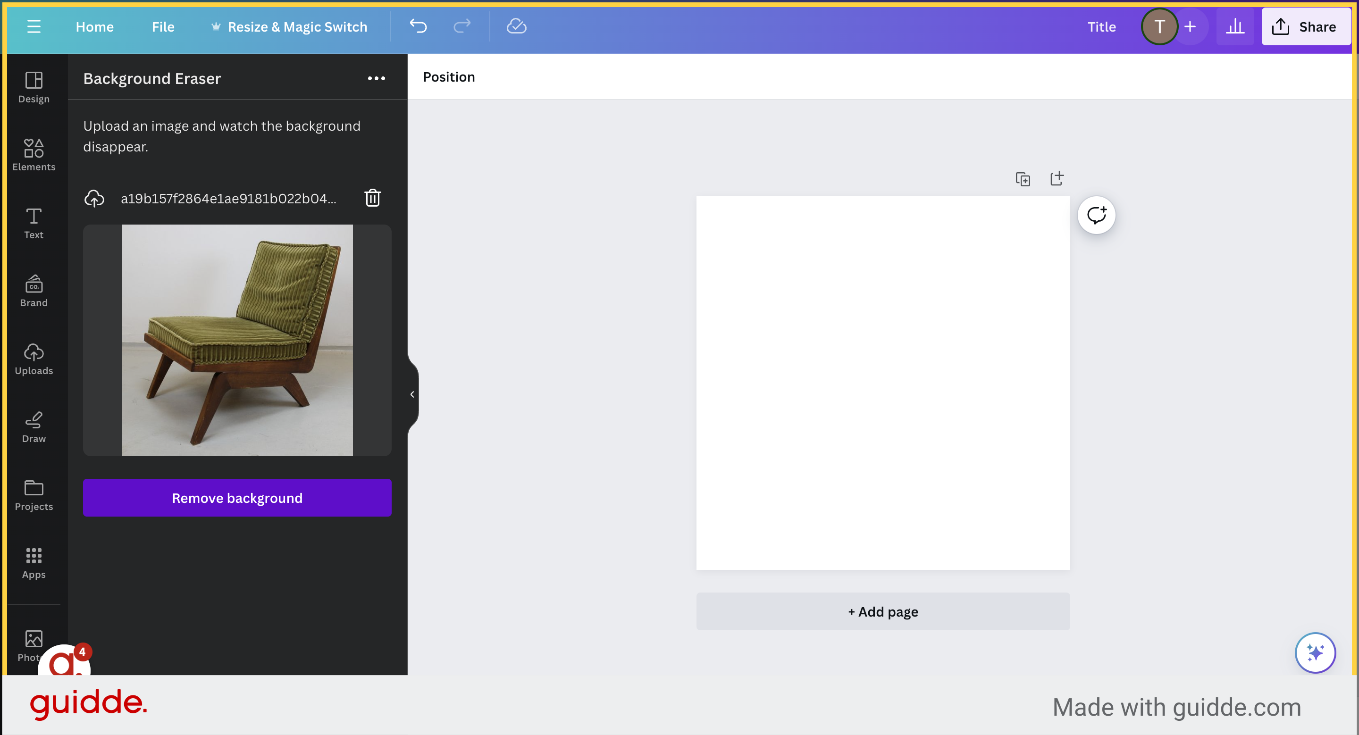Open the main hamburger menu
Viewport: 1359px width, 735px height.
click(x=34, y=26)
